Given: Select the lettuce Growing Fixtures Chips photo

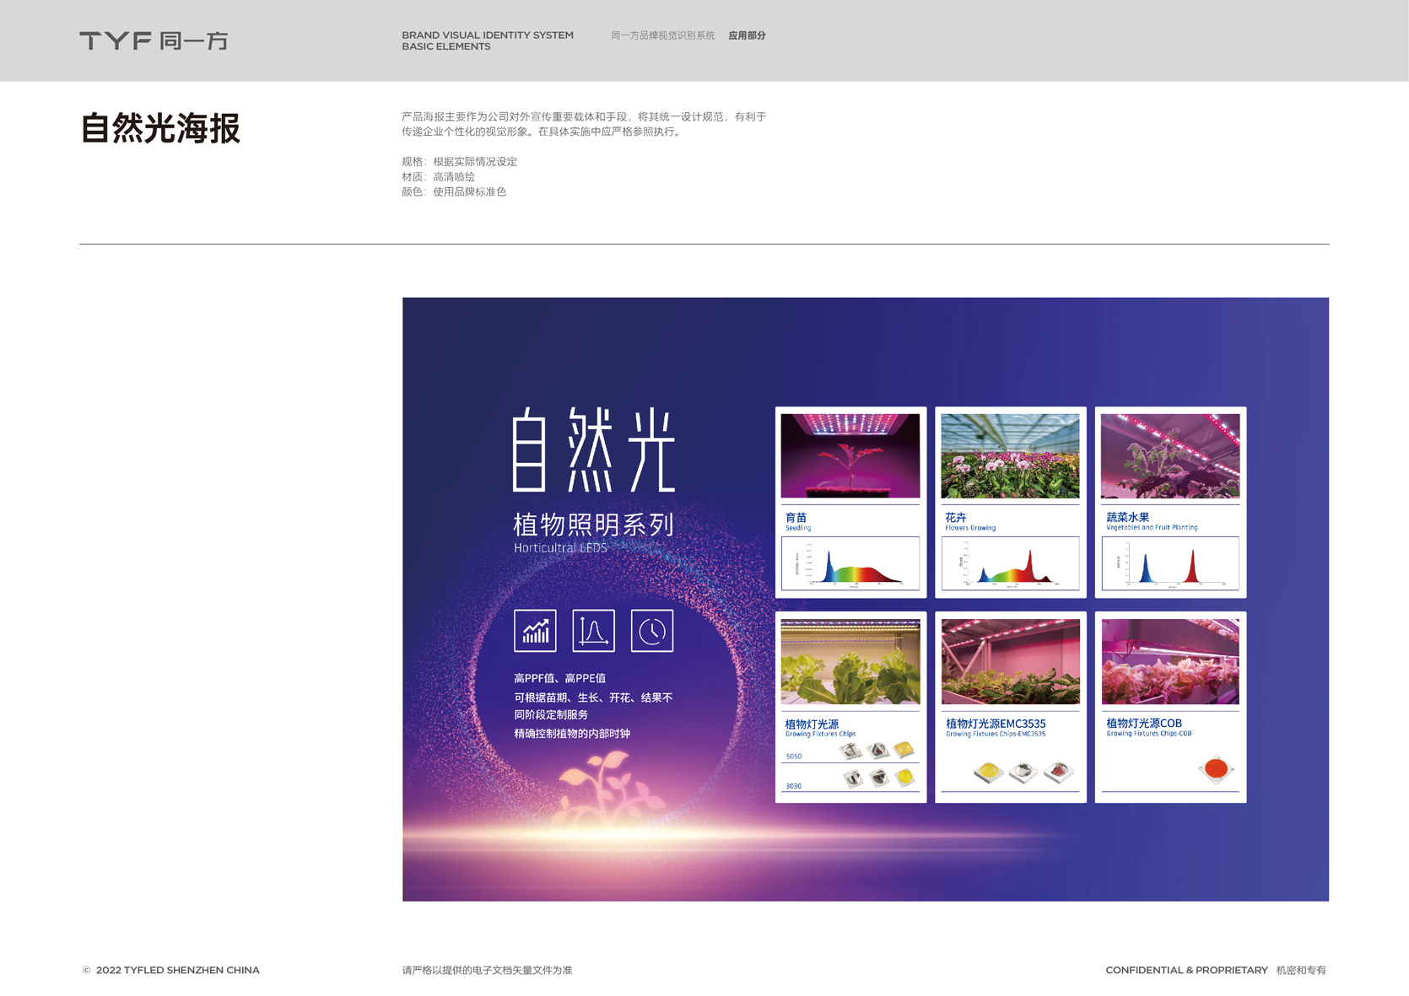Looking at the screenshot, I should 850,661.
